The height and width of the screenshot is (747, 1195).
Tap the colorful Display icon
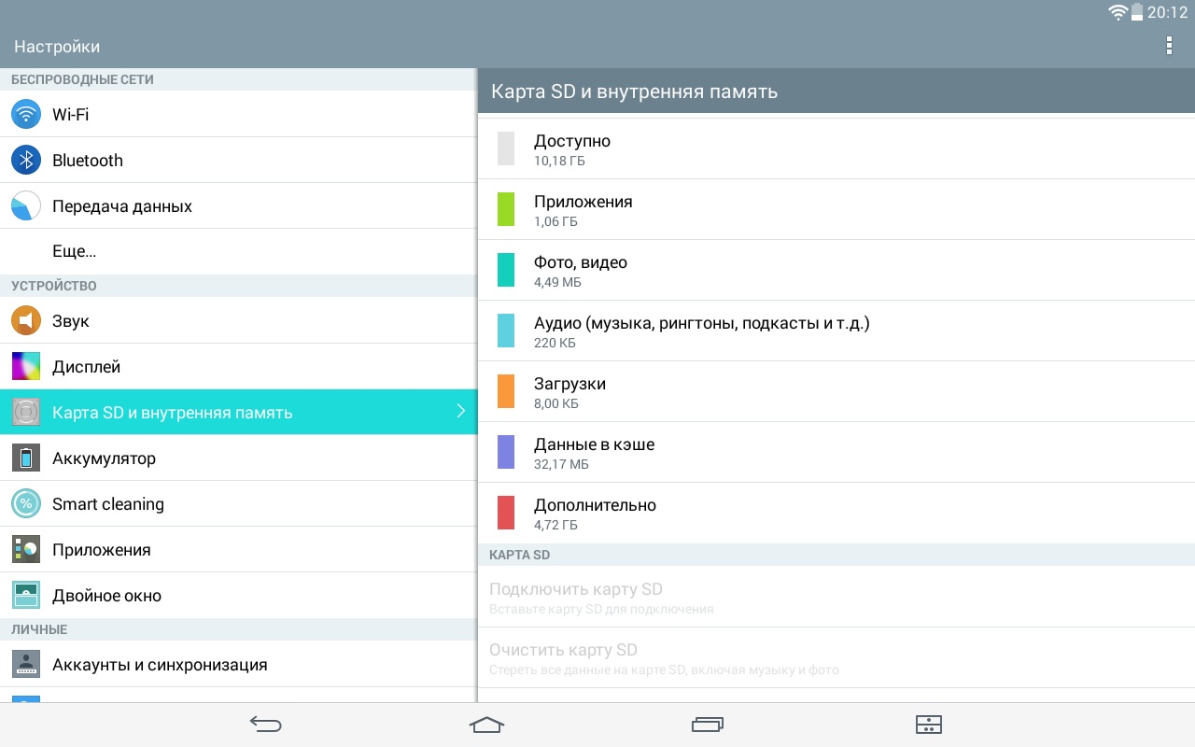pyautogui.click(x=26, y=367)
